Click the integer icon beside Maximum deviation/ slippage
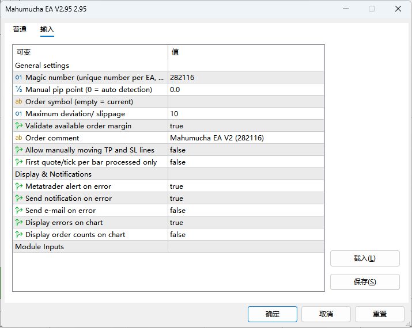This screenshot has height=328, width=412. pyautogui.click(x=18, y=113)
